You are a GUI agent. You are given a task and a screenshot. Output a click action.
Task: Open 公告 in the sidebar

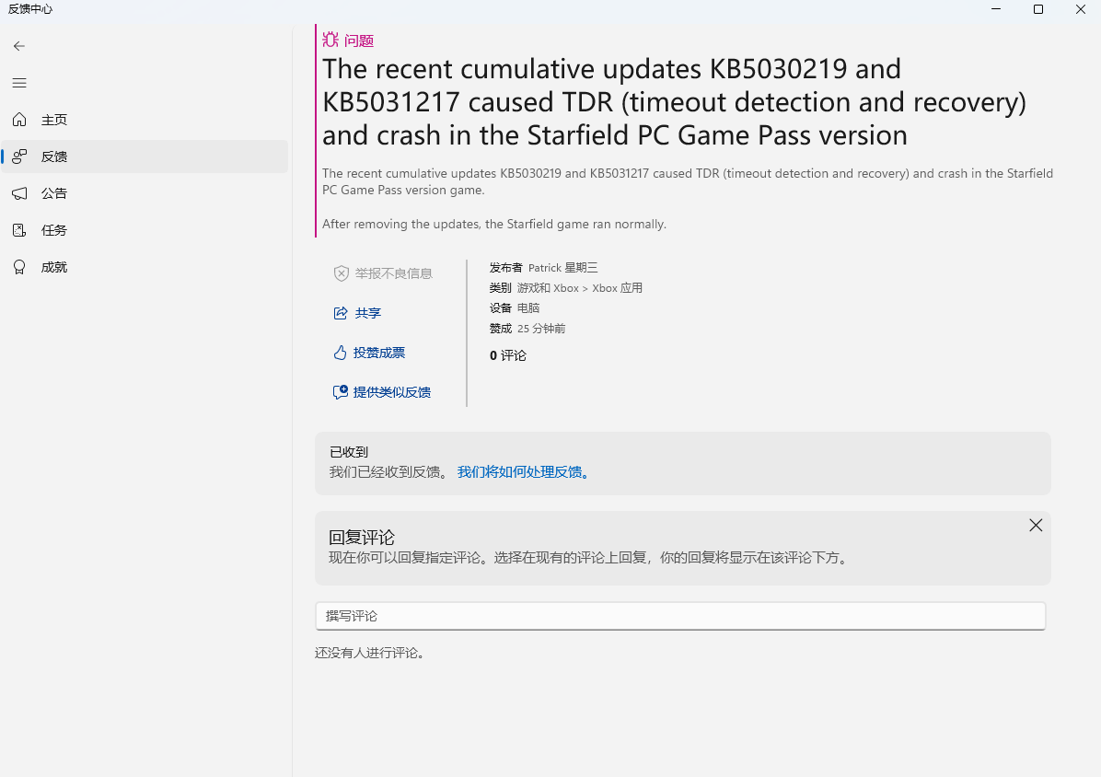click(x=145, y=193)
